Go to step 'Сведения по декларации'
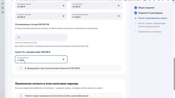 150,13
